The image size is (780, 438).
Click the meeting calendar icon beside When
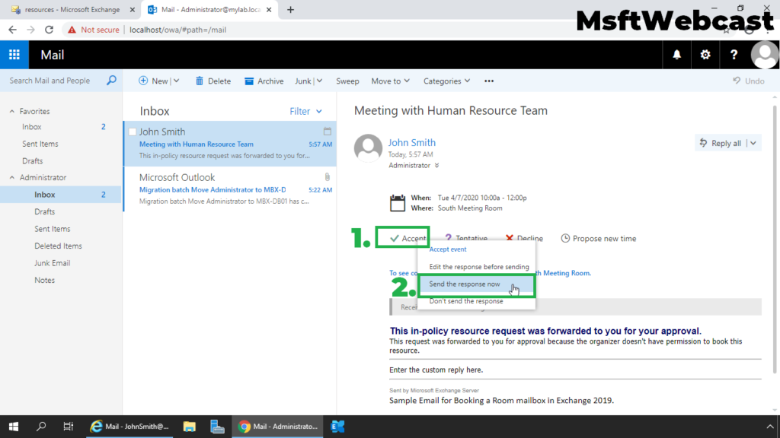coord(398,203)
